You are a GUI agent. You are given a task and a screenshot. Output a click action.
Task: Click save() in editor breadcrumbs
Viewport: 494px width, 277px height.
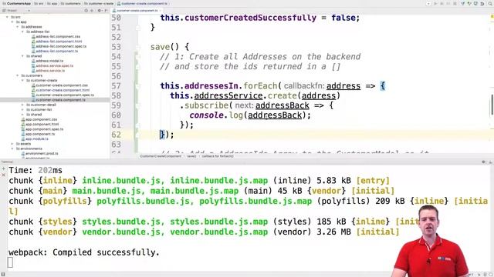(x=191, y=156)
